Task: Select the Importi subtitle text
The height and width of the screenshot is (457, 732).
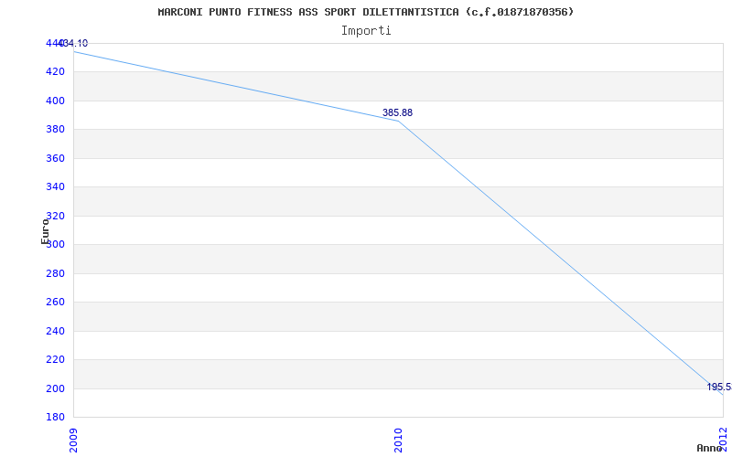Action: click(x=365, y=31)
